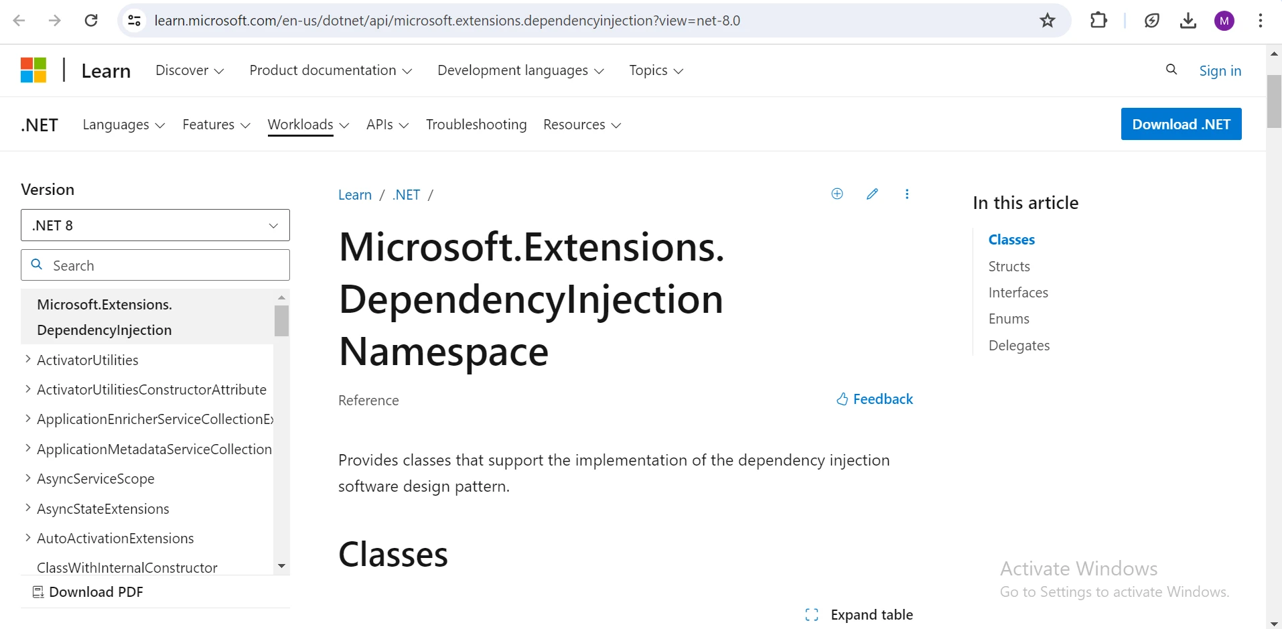The height and width of the screenshot is (629, 1282).
Task: Open the Discover menu
Action: tap(190, 70)
